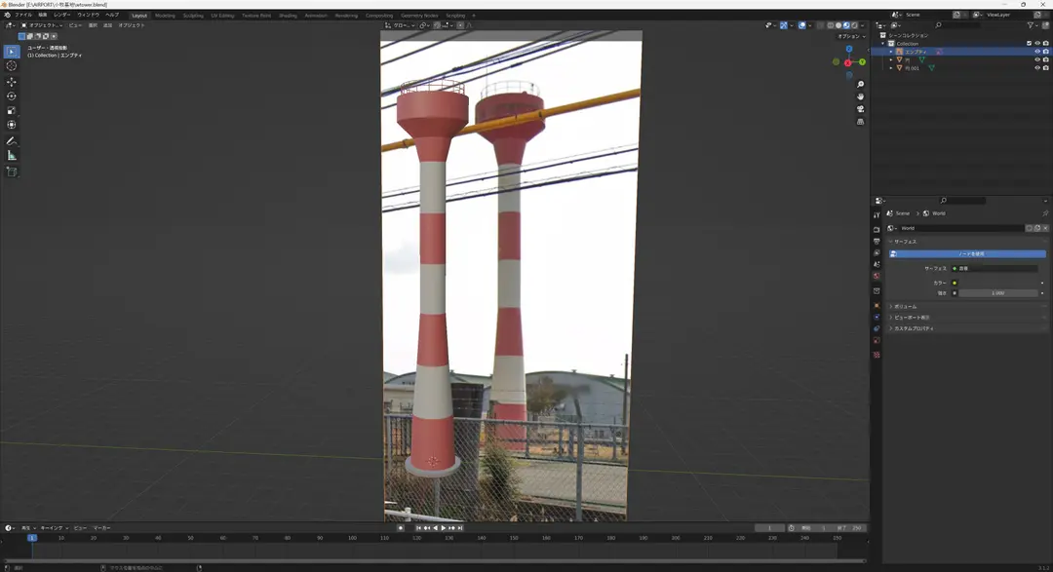Image resolution: width=1053 pixels, height=572 pixels.
Task: Hide エンプティ object via eye icon
Action: click(1037, 52)
